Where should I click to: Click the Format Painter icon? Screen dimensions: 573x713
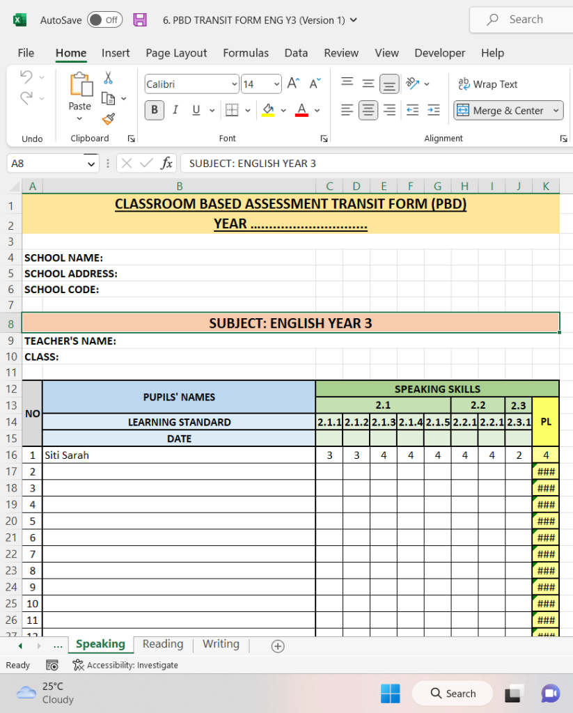pos(108,119)
